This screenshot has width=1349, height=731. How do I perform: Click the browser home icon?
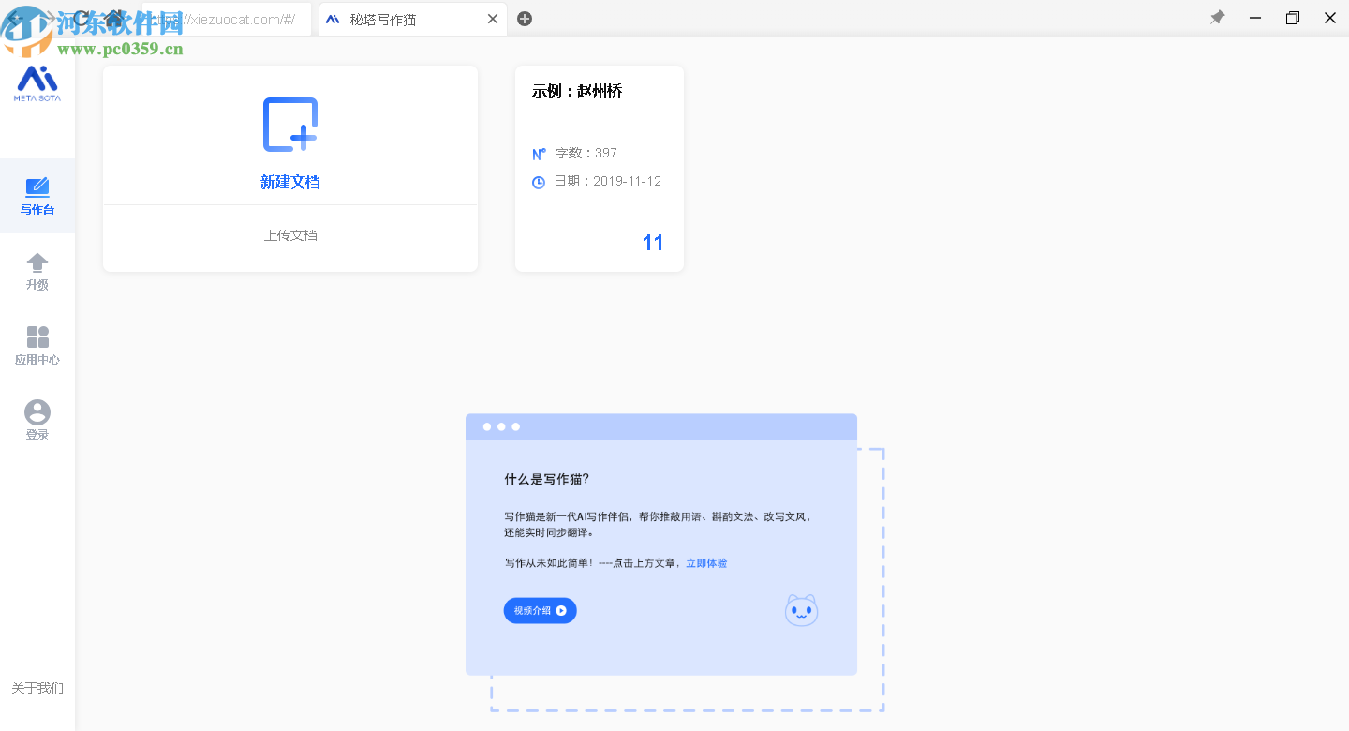click(x=111, y=18)
